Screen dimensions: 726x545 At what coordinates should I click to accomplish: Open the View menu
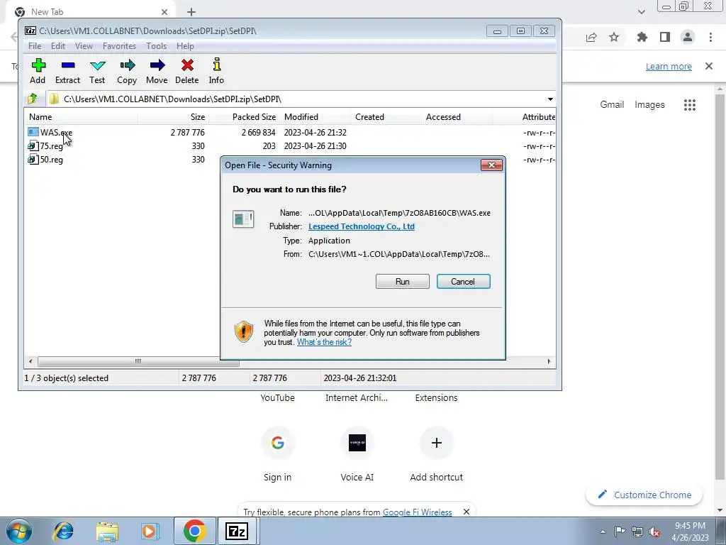pos(84,46)
